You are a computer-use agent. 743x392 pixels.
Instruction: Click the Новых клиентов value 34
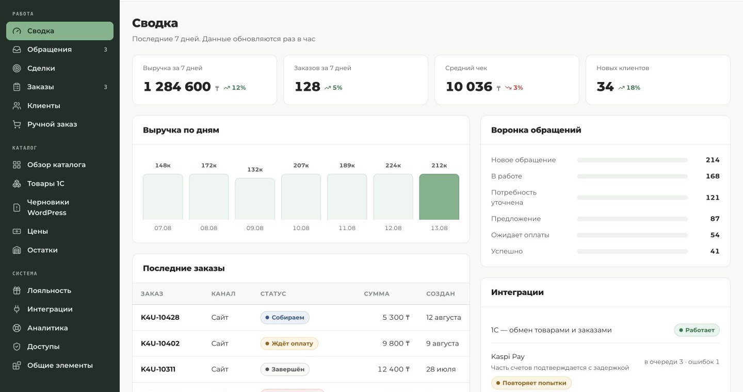tap(605, 87)
